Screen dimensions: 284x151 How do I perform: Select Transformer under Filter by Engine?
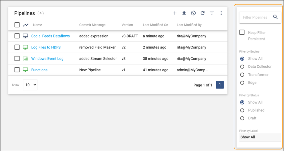242,75
